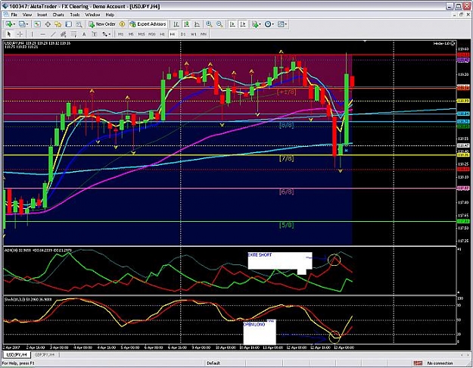473x368 pixels.
Task: Zoom out of the chart
Action: coord(219,24)
